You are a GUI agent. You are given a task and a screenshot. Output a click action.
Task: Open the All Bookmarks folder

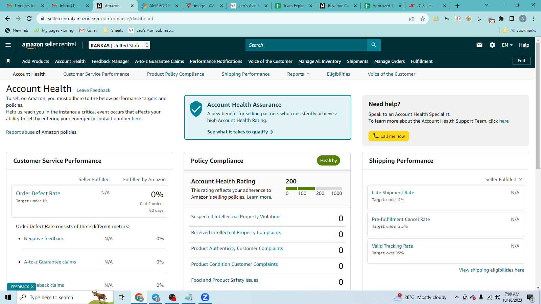(x=519, y=30)
